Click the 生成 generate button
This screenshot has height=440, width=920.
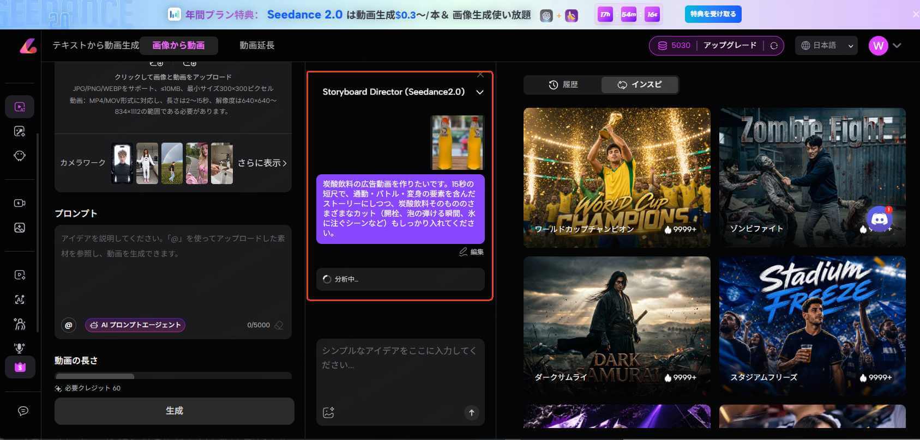tap(175, 411)
